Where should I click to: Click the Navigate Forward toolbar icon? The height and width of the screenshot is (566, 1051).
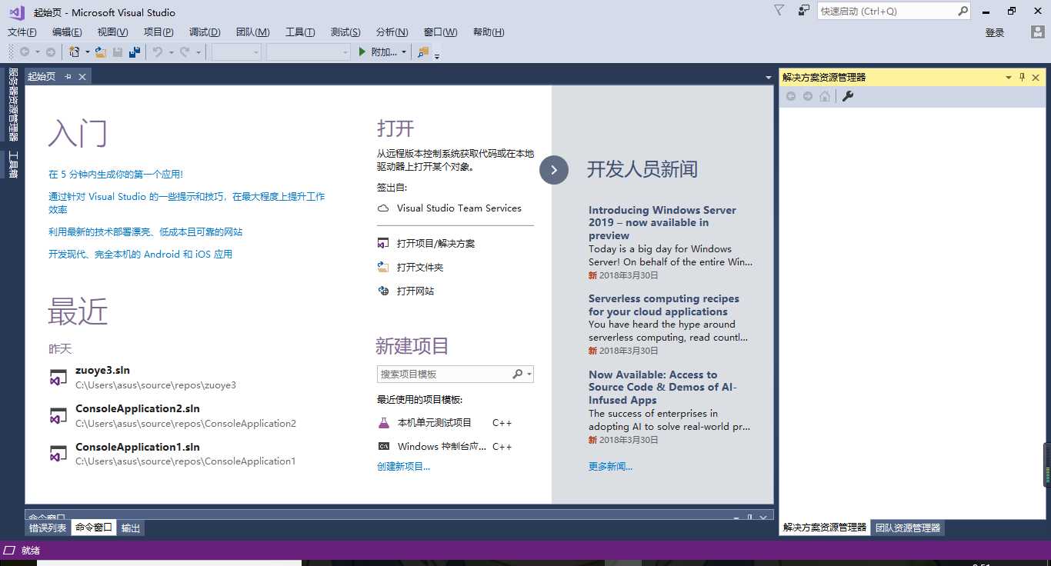51,52
